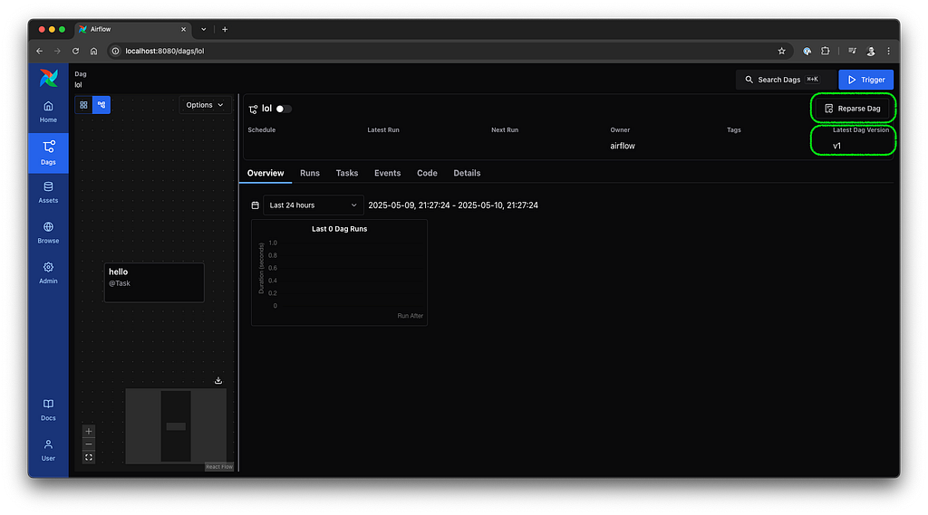Open the Admin menu in sidebar

pyautogui.click(x=49, y=273)
